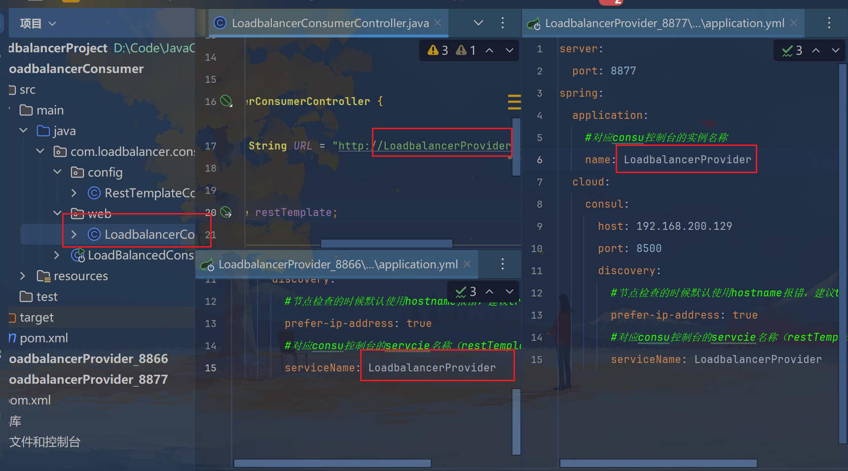Click the typo check indicator in the 8877 yml
Image resolution: width=848 pixels, height=471 pixels.
[792, 50]
